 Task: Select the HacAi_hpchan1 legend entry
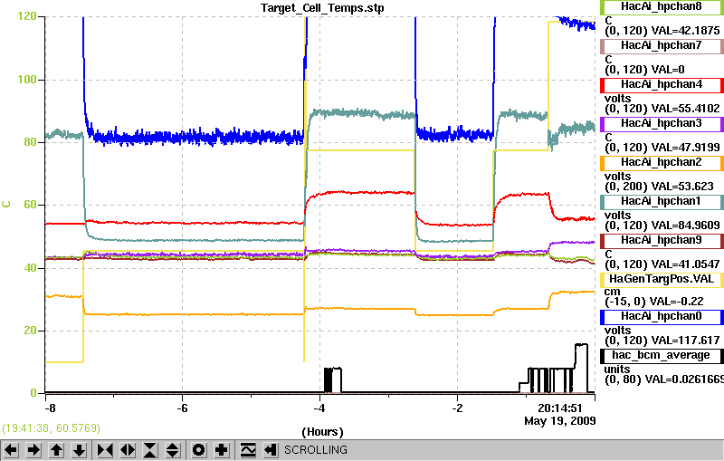tap(662, 201)
